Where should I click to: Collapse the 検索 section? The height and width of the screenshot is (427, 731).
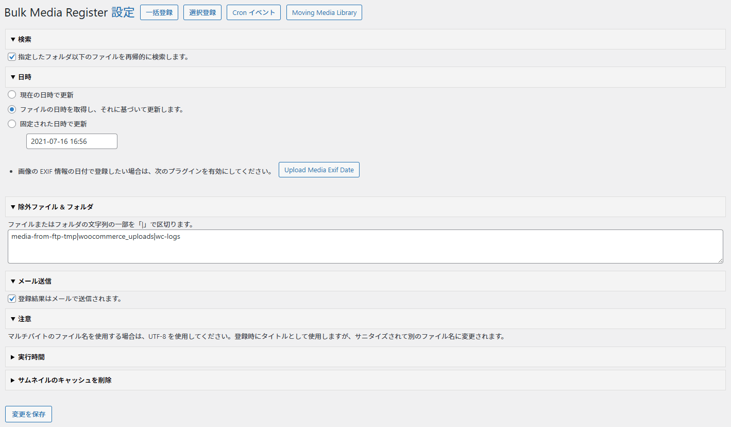coord(365,39)
